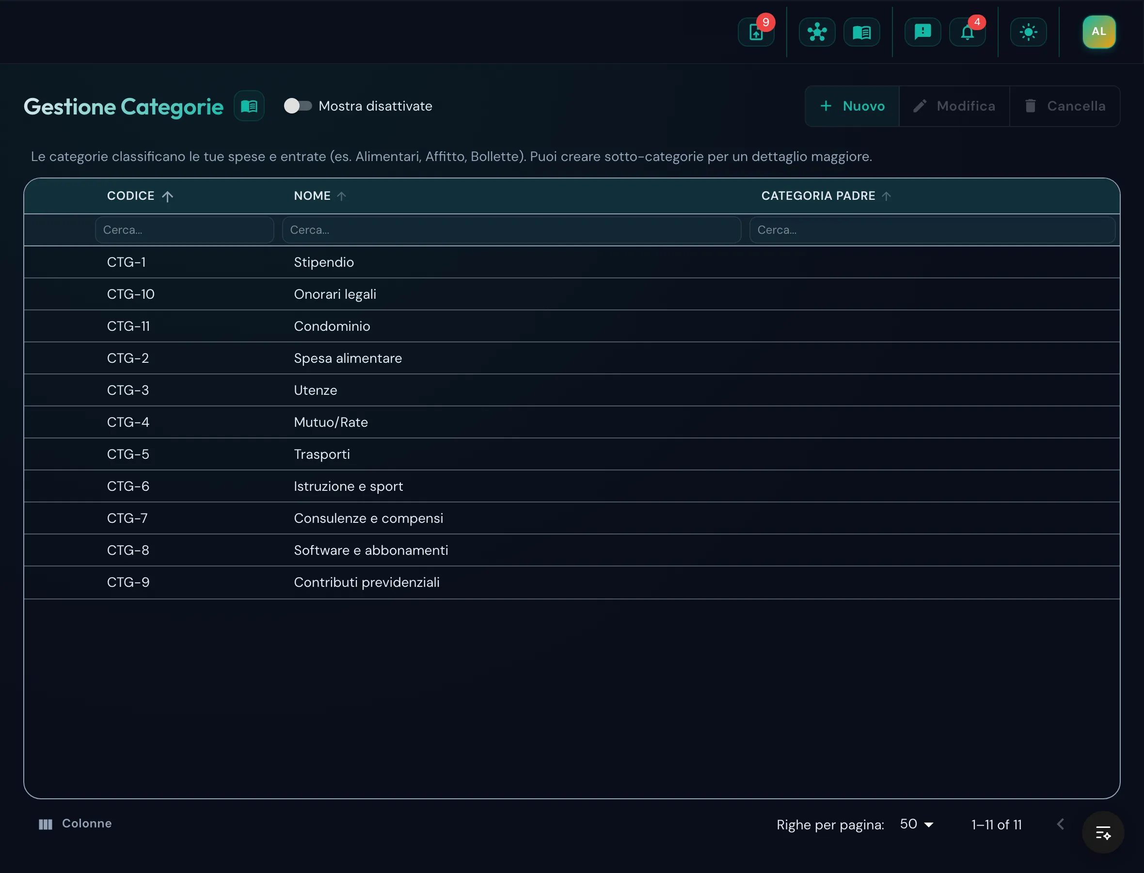Select the row named Trasporti

pos(572,454)
